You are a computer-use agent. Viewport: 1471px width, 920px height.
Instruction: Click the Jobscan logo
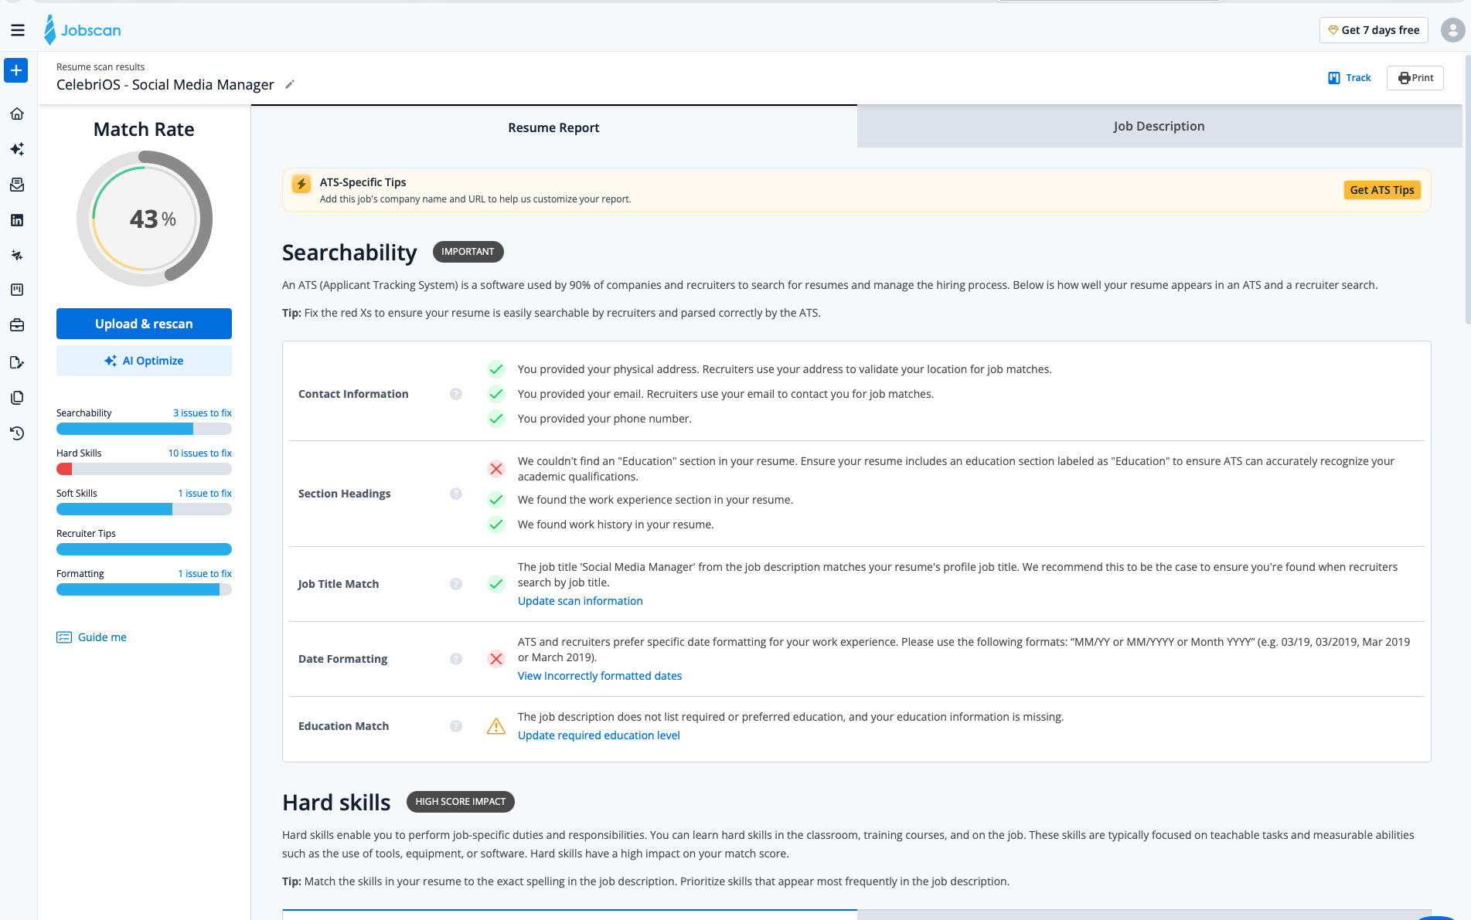pyautogui.click(x=83, y=30)
